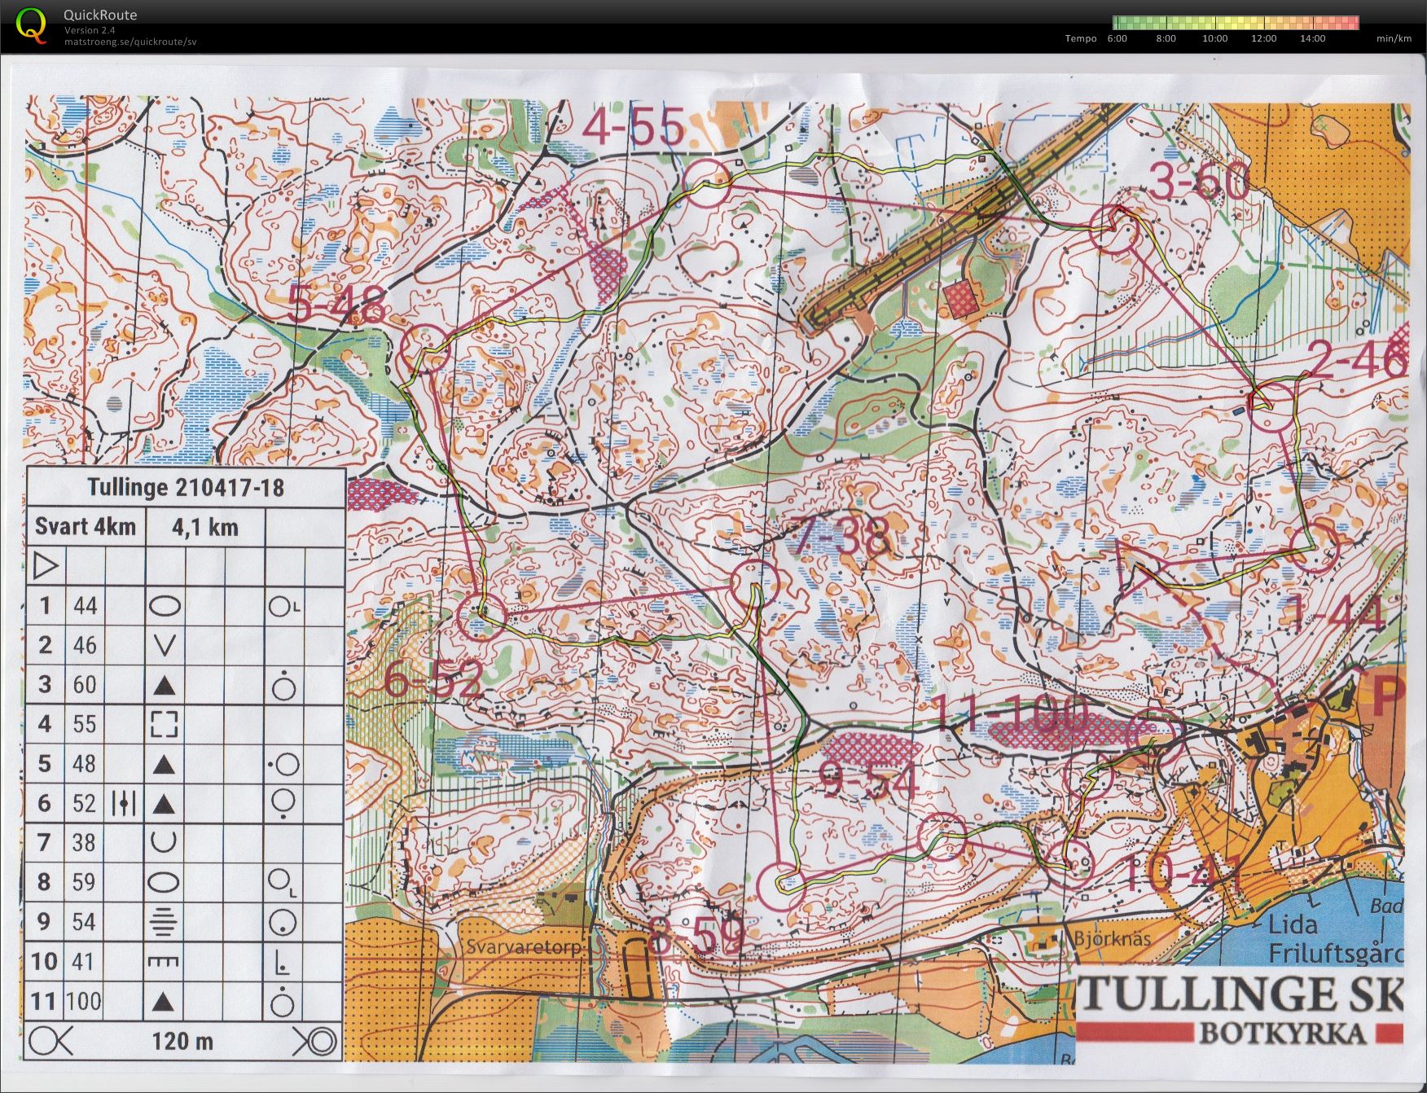Click the 8-59 control label on map
1427x1093 pixels.
click(x=697, y=936)
